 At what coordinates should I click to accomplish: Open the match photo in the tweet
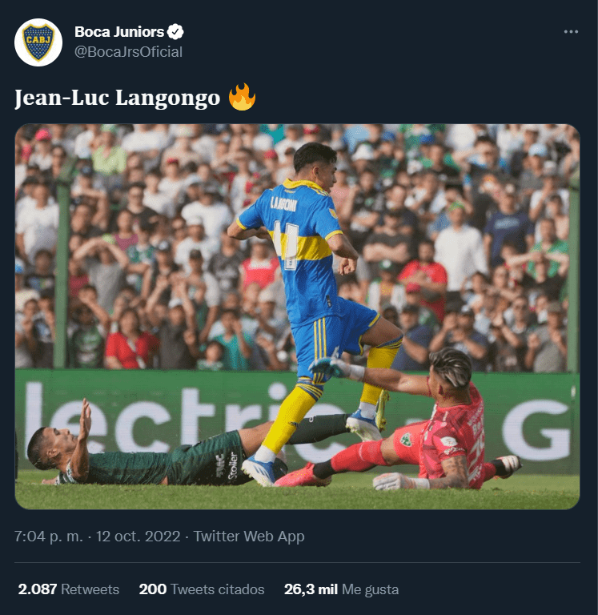297,316
